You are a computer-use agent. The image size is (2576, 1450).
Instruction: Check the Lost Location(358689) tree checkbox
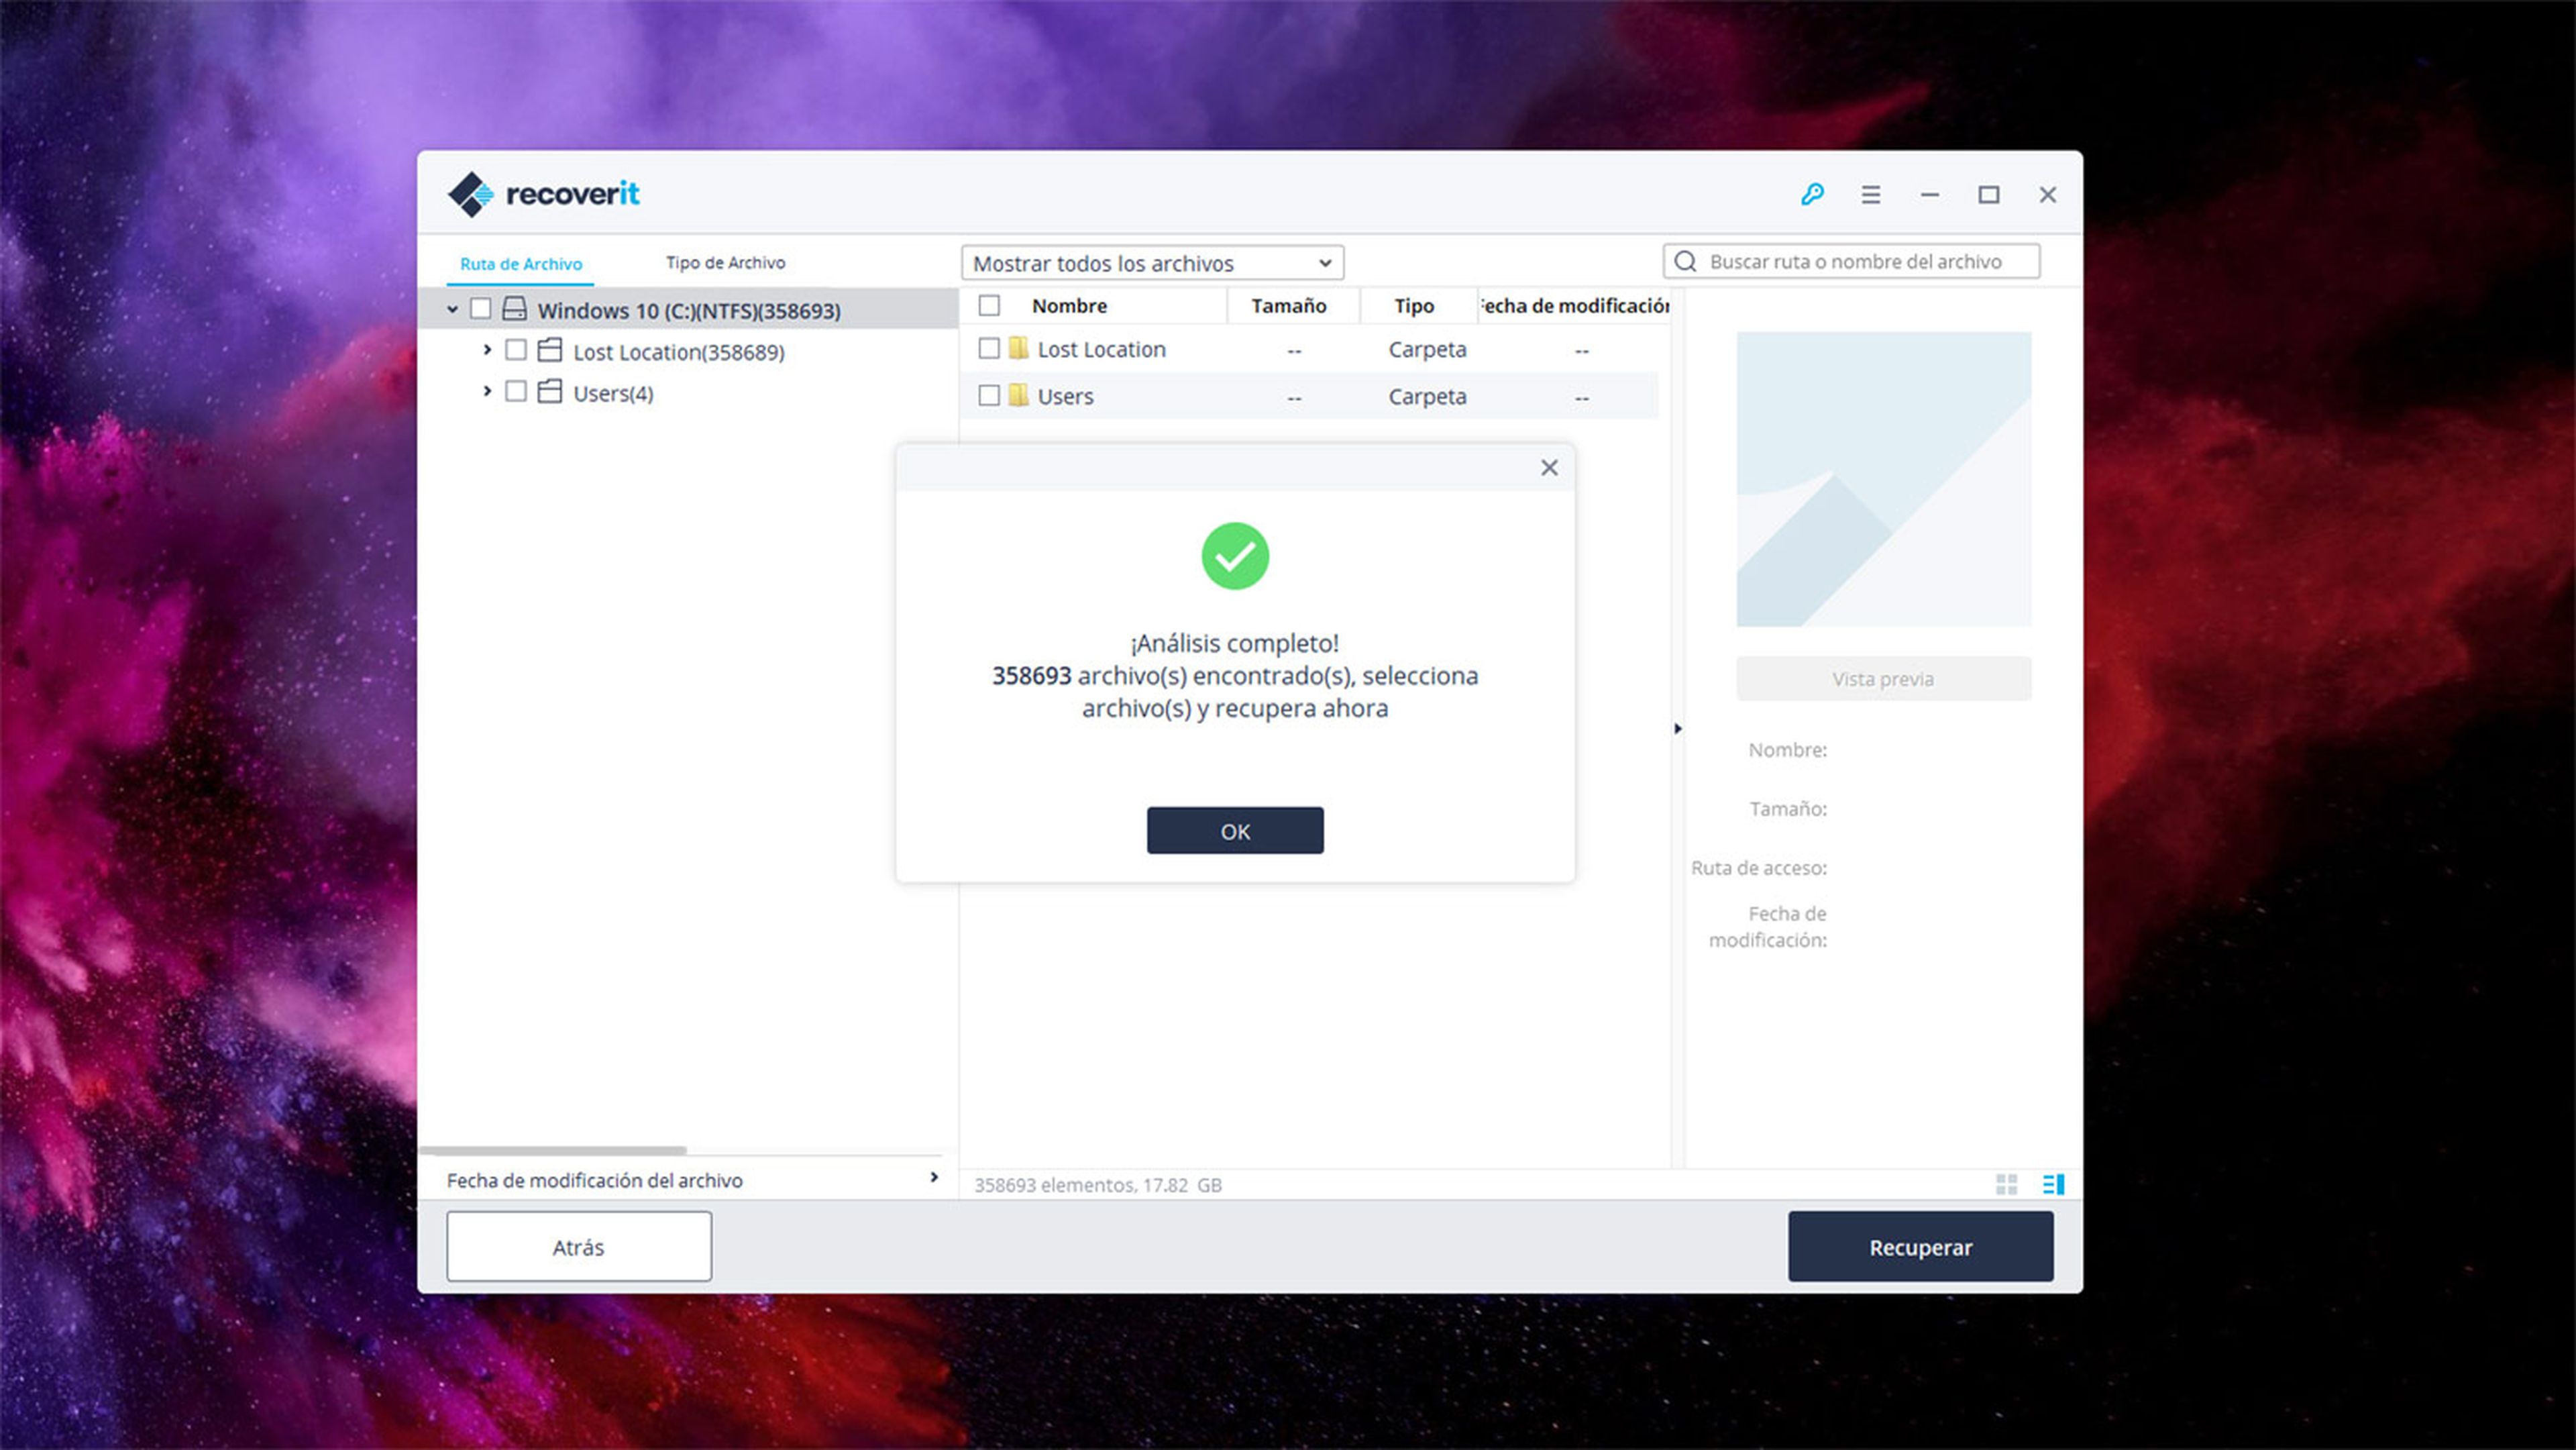pyautogui.click(x=516, y=350)
